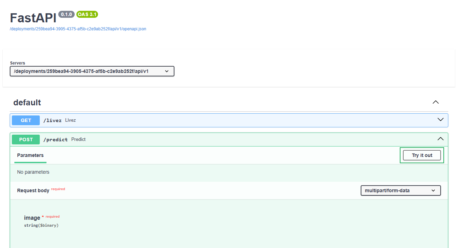Click the Request body label
Image resolution: width=457 pixels, height=248 pixels.
point(33,190)
